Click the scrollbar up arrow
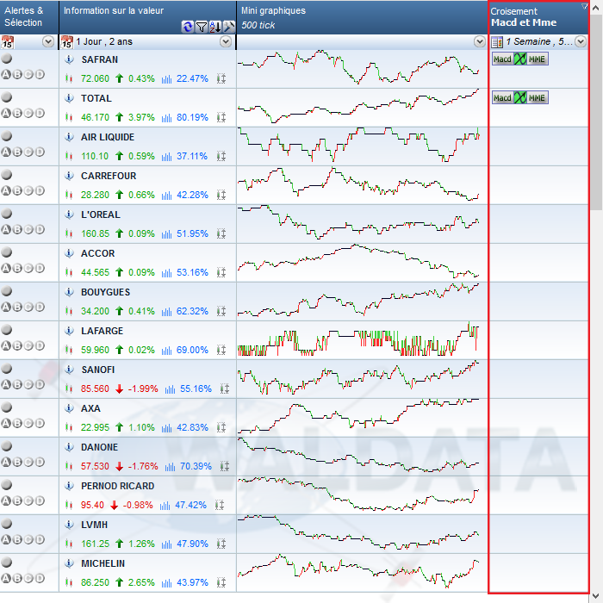 click(x=596, y=8)
